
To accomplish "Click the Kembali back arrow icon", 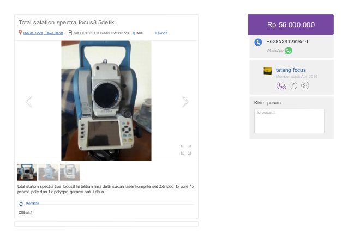I will click(x=21, y=204).
